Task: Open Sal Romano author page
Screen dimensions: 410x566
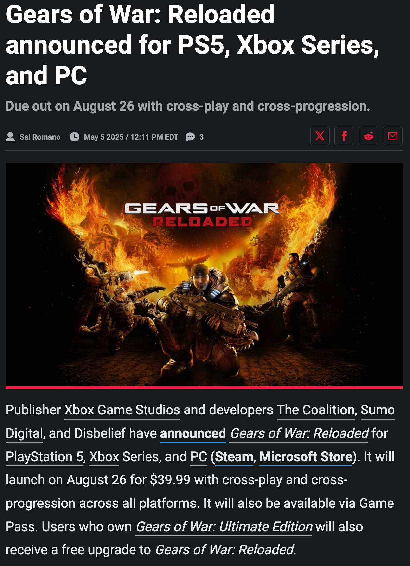Action: point(40,137)
